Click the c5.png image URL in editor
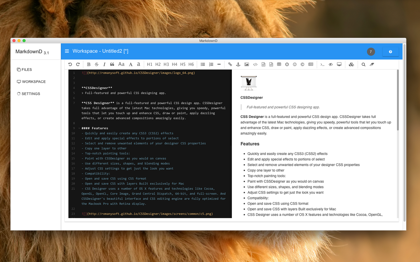Screen dimensions: 420x262 point(150,214)
